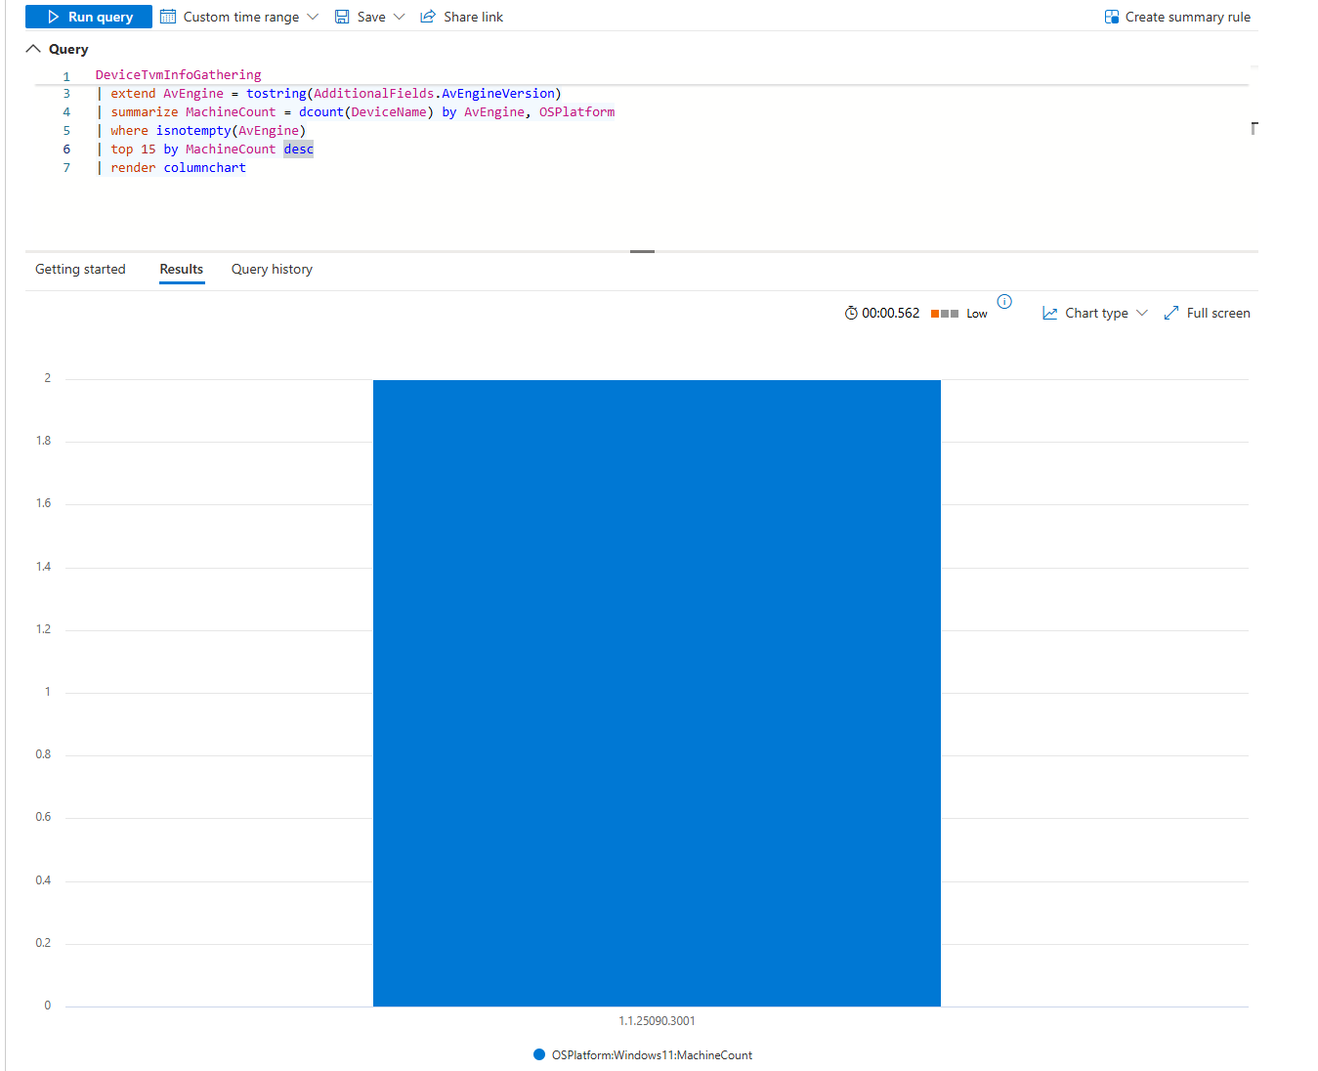Click the blue MachineCount legend dot
Viewport: 1318px width, 1071px height.
point(539,1055)
